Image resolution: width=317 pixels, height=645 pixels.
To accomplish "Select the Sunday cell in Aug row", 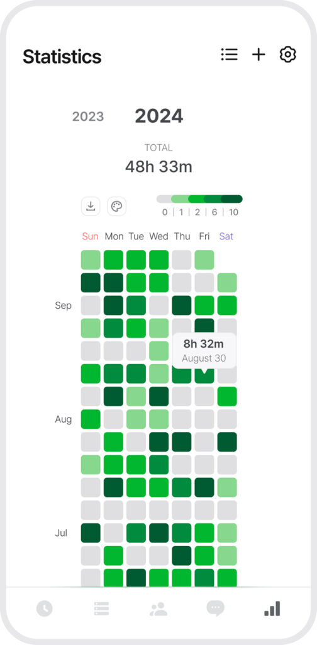I will pos(91,419).
